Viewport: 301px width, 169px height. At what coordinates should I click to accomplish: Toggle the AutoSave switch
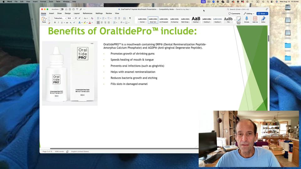pyautogui.click(x=61, y=9)
